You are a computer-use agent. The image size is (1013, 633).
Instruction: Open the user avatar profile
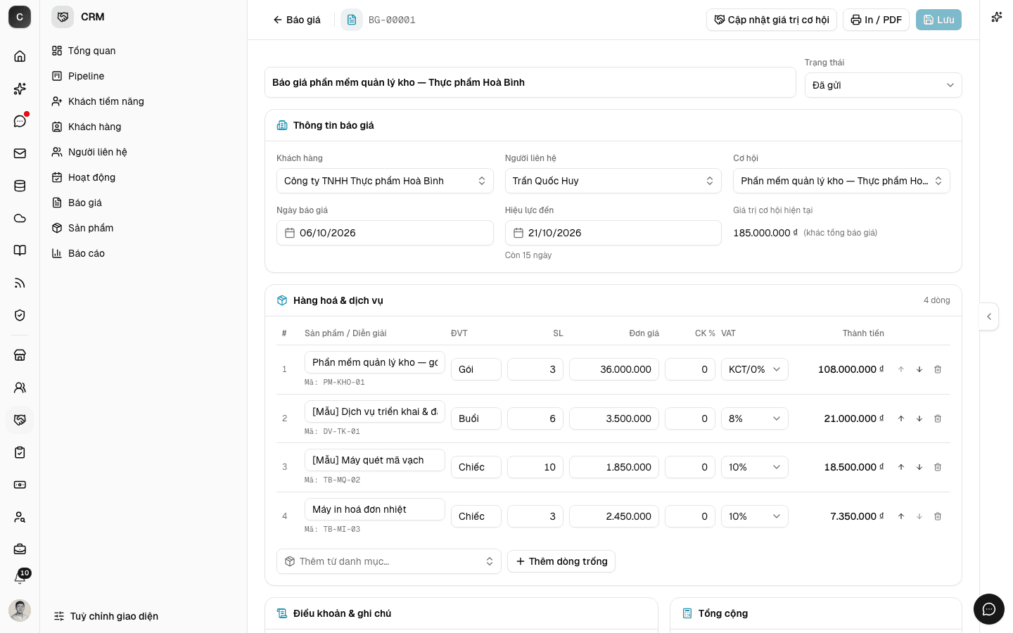pyautogui.click(x=20, y=610)
